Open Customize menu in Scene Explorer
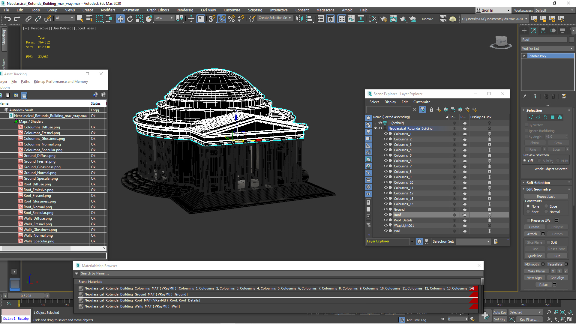 tap(422, 102)
